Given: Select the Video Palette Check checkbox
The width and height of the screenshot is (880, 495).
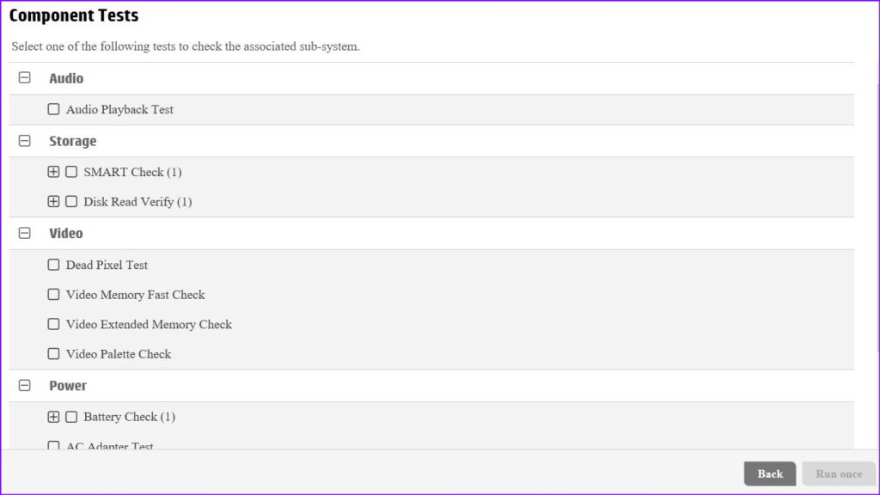Looking at the screenshot, I should point(53,353).
